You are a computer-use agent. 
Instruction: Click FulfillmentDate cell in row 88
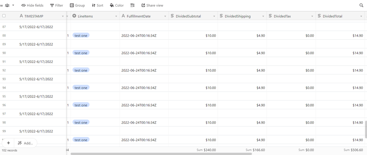(x=144, y=36)
